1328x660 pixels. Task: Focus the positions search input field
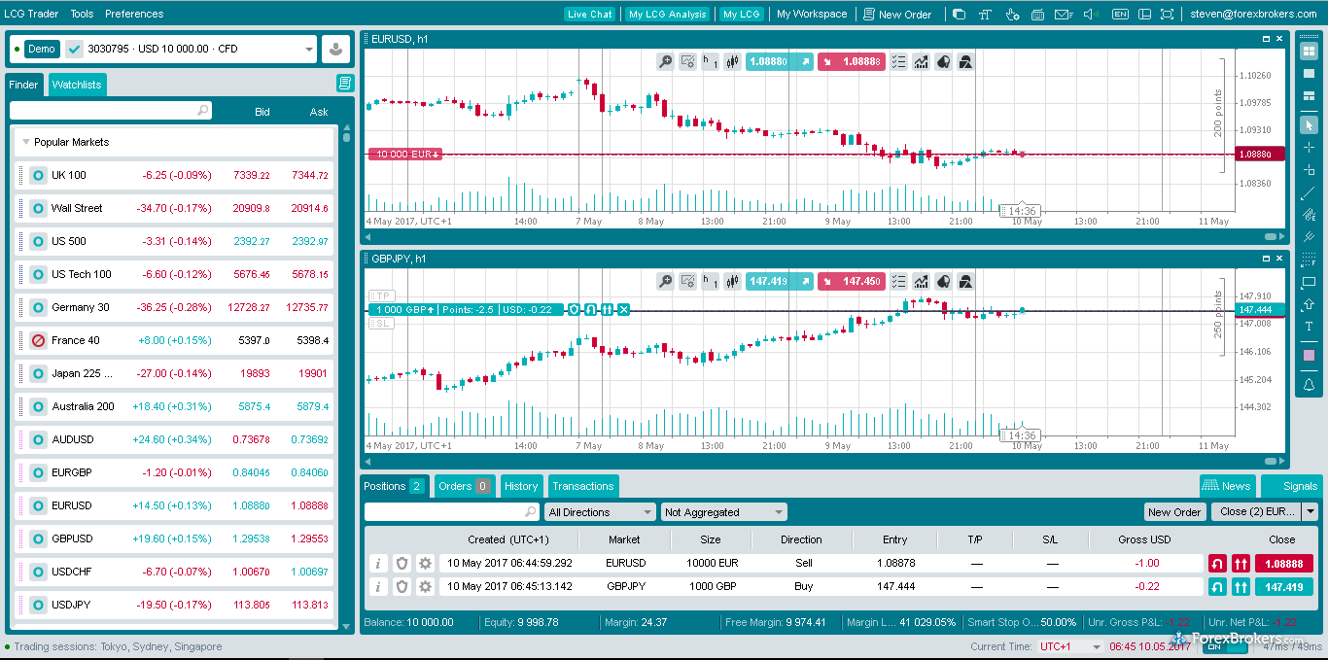[x=451, y=512]
